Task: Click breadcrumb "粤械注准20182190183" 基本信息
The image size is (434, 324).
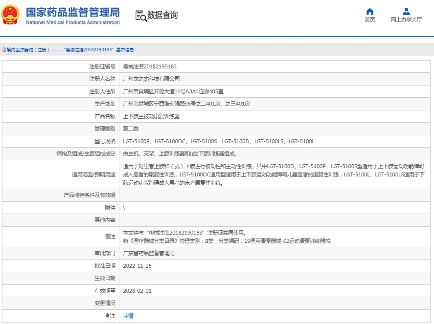Action: point(99,50)
